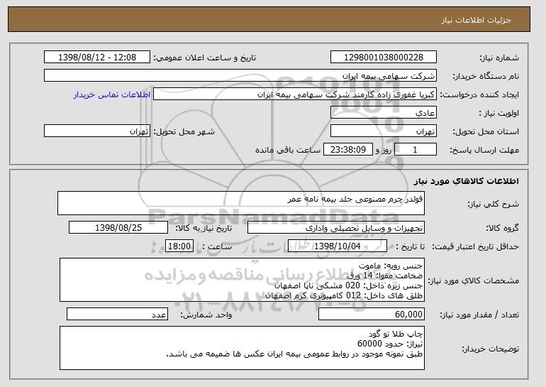Image resolution: width=546 pixels, height=387 pixels.
Task: Open the buyer contact info link اطلاعات تماس خریدار
Action: [x=112, y=94]
